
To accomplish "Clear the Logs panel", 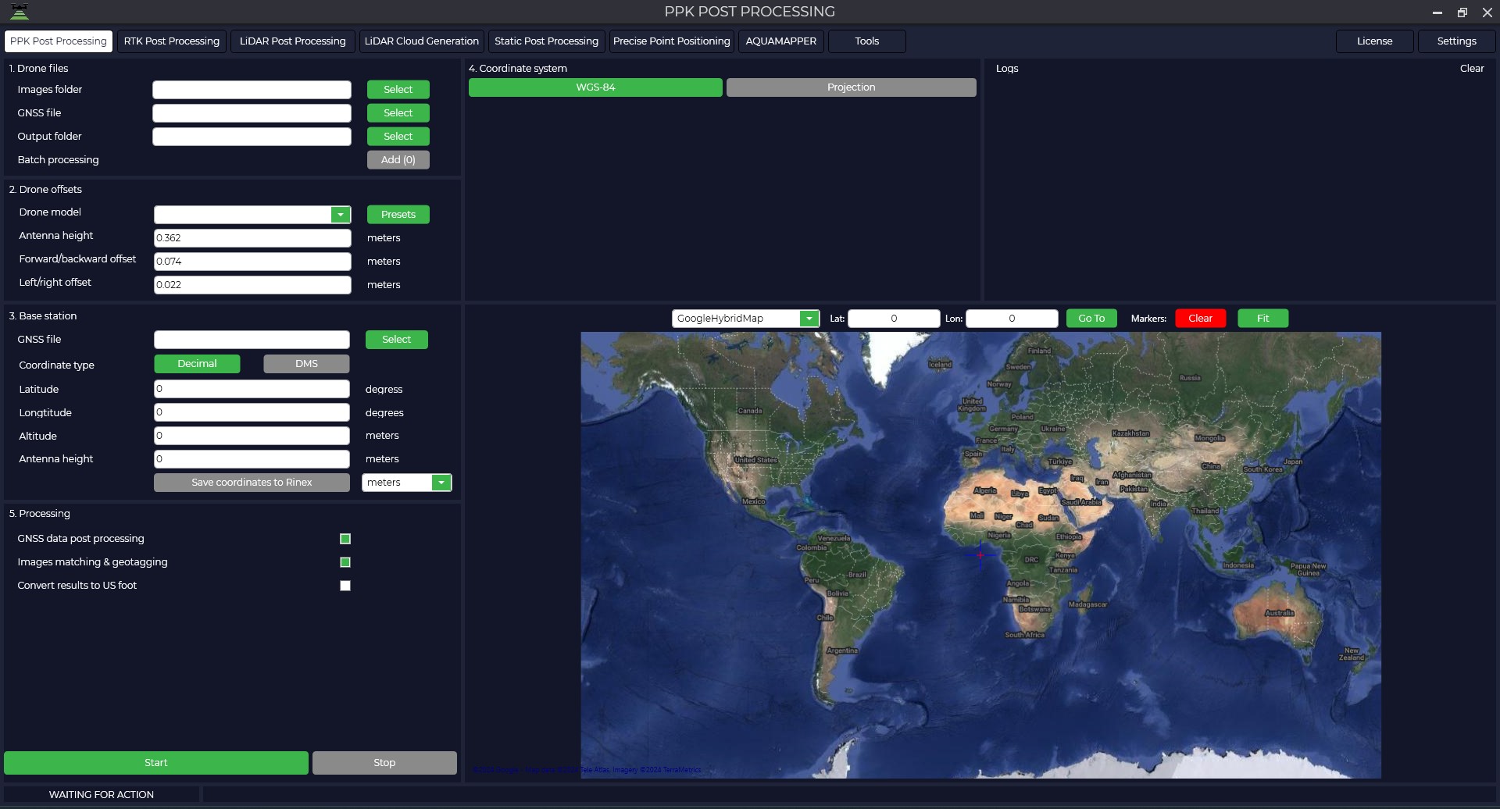I will (1472, 69).
